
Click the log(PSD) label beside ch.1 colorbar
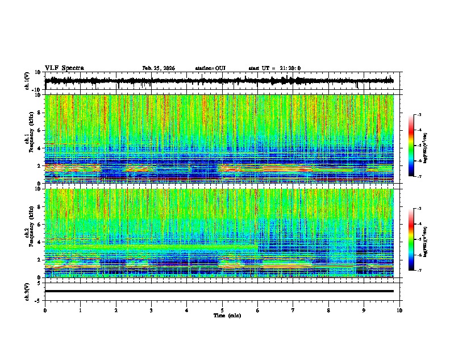pyautogui.click(x=425, y=148)
